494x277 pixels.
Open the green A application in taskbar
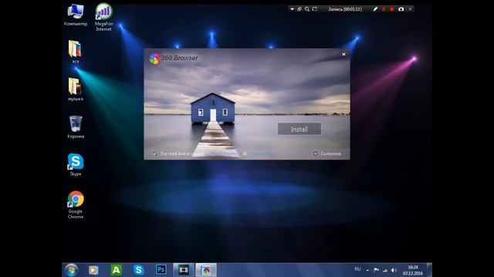(x=117, y=270)
